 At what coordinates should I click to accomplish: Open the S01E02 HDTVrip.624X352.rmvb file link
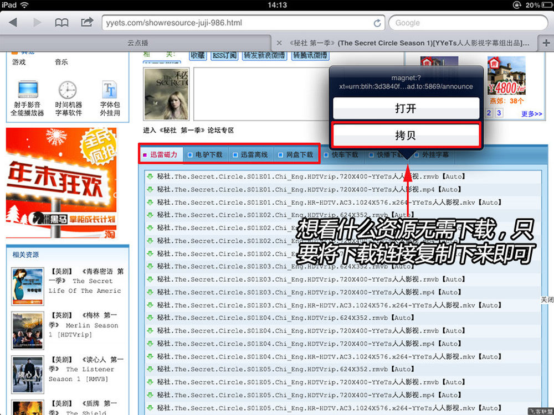(285, 215)
